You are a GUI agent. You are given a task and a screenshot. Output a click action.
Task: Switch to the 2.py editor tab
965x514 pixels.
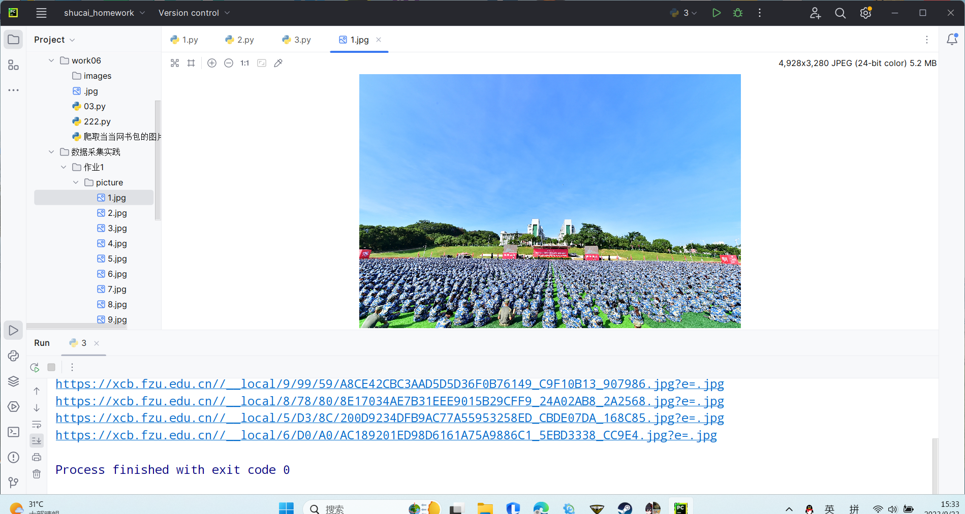click(x=240, y=40)
